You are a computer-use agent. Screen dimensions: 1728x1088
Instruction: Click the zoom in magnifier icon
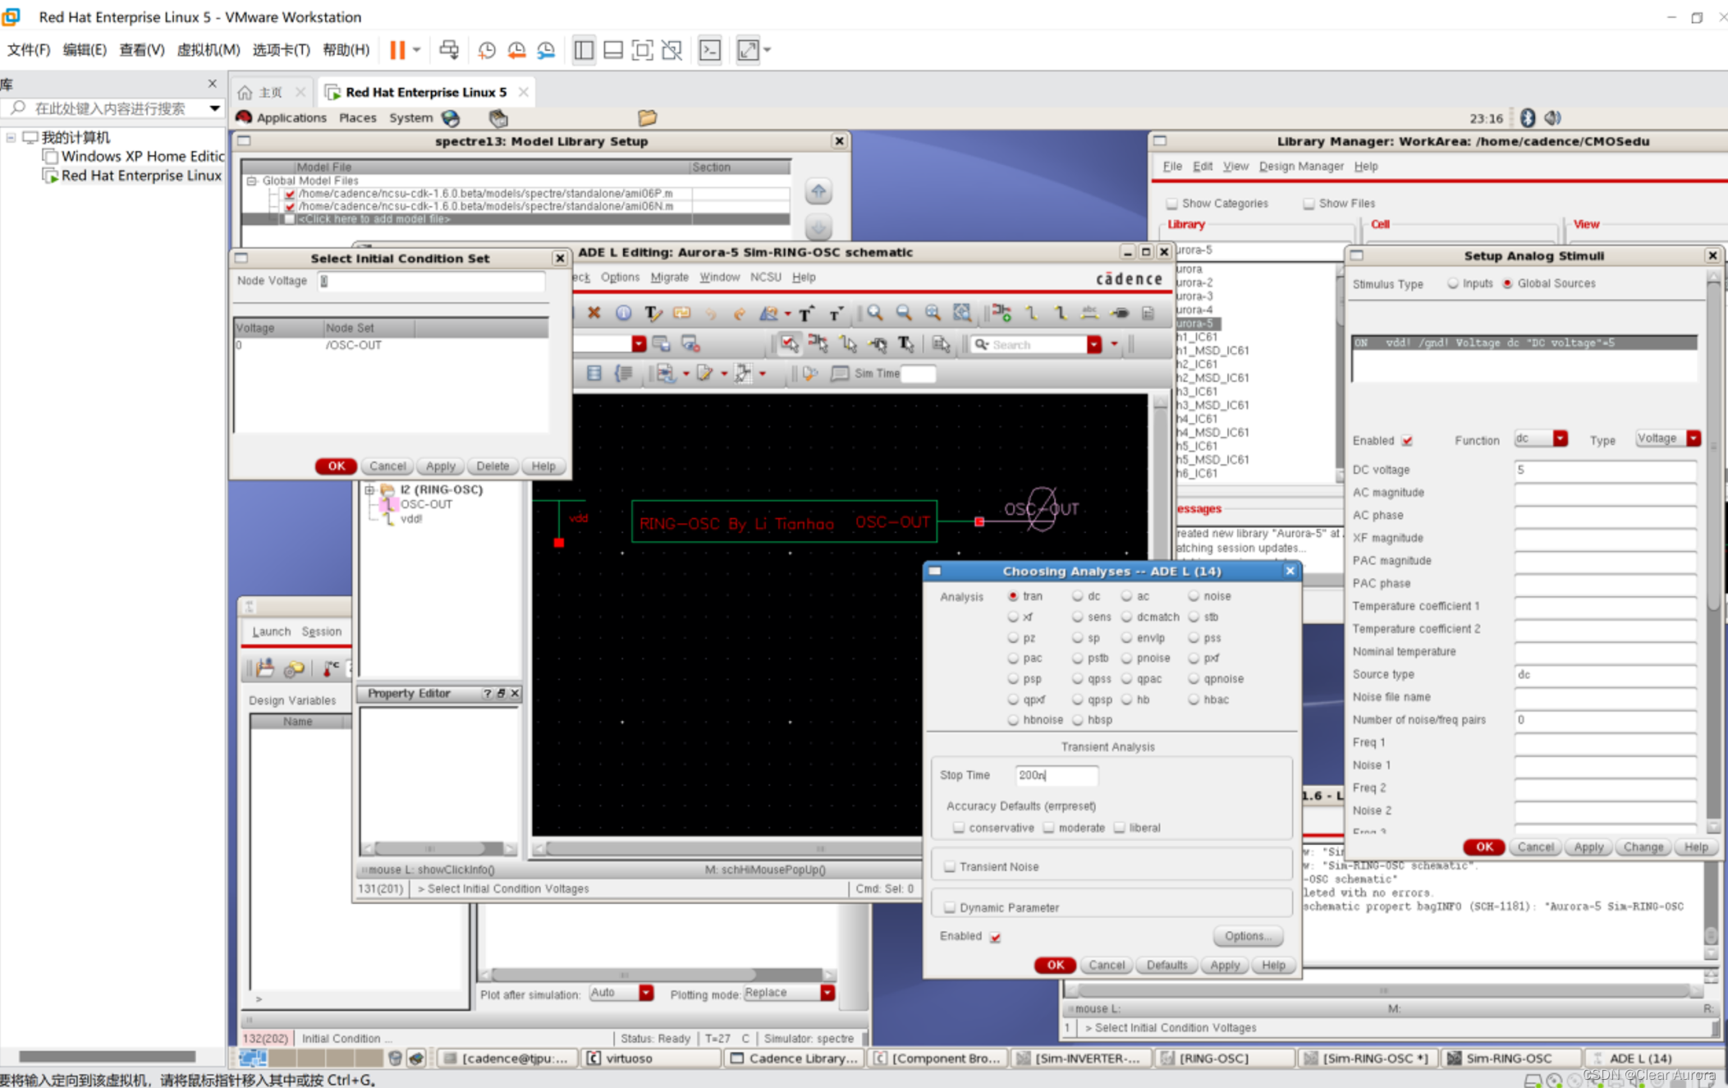click(875, 313)
